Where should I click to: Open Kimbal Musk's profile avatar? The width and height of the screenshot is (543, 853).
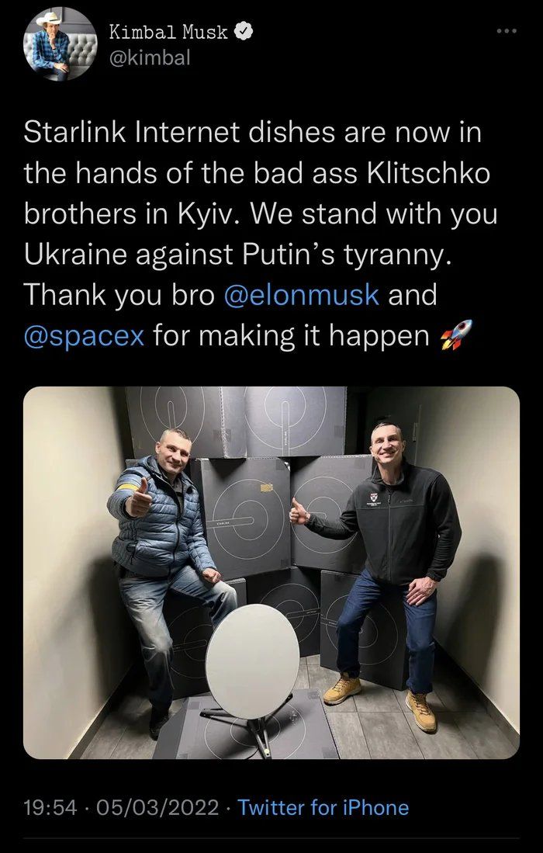(61, 44)
